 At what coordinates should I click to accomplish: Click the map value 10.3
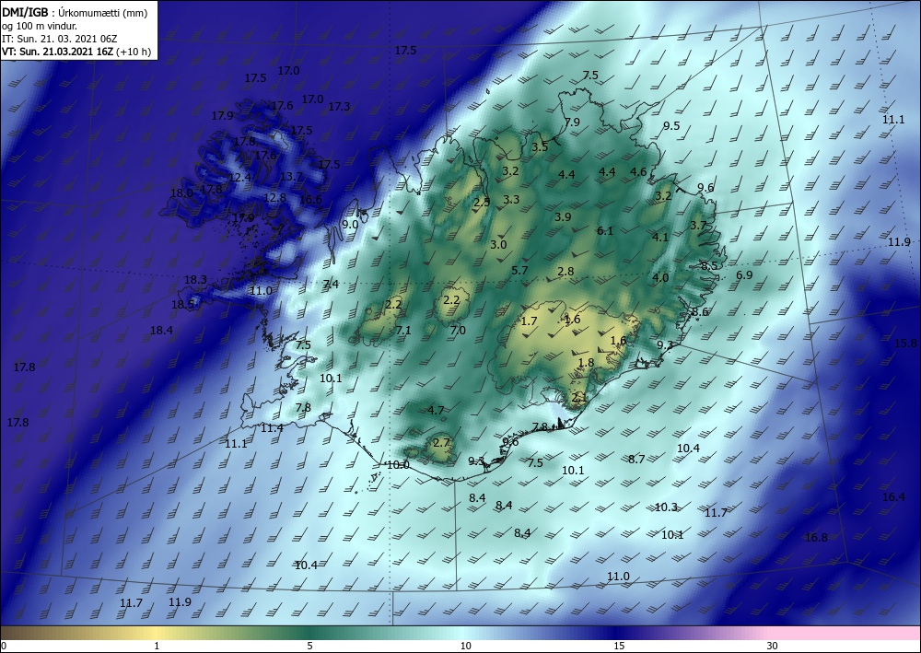[x=666, y=507]
